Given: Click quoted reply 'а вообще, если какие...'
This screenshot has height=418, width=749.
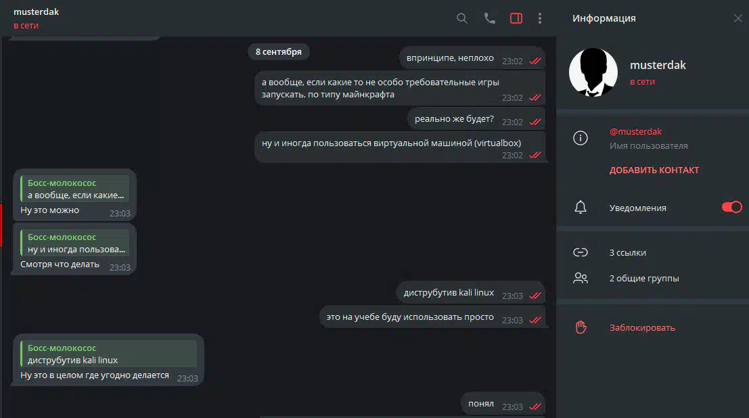Looking at the screenshot, I should coord(75,189).
